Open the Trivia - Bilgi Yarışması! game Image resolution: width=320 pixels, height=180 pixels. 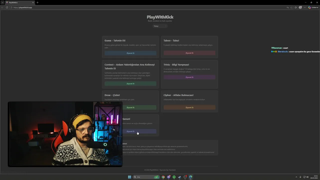coord(189,77)
